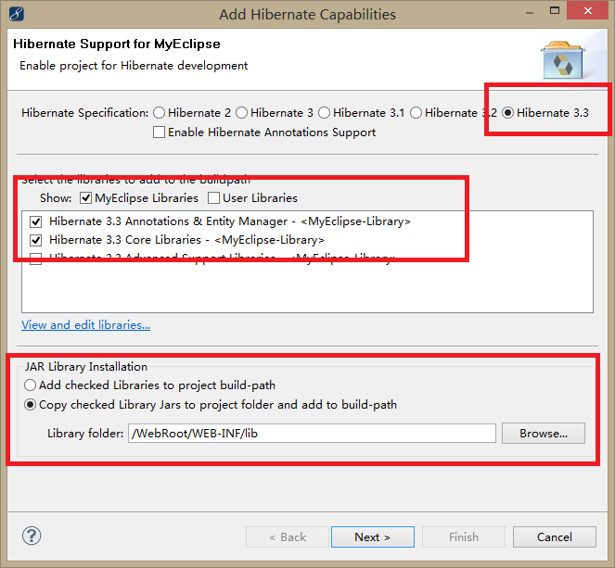615x568 pixels.
Task: Click the Next button
Action: pos(372,537)
